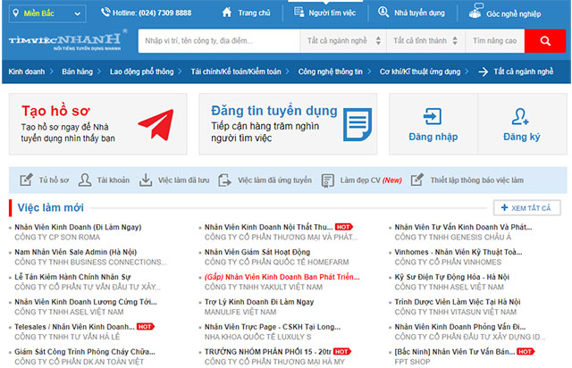
Task: Open job Vinhomes - Nhân Viên Kỹ Thuật Toà
Action: coord(458,252)
